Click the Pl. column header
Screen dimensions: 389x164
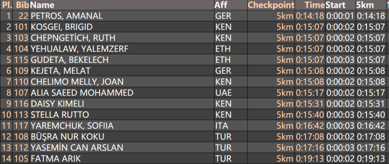coord(7,5)
